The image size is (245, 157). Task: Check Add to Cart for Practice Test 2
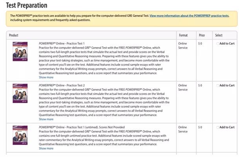tap(218, 86)
